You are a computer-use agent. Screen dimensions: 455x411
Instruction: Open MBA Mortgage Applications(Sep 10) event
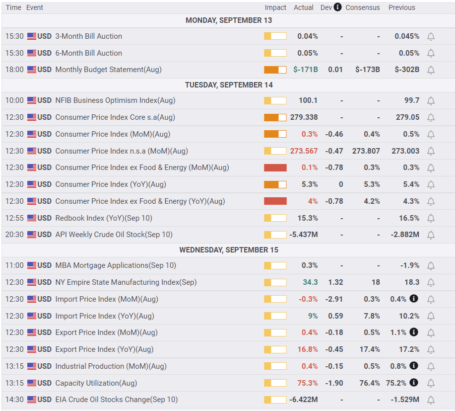click(x=116, y=265)
